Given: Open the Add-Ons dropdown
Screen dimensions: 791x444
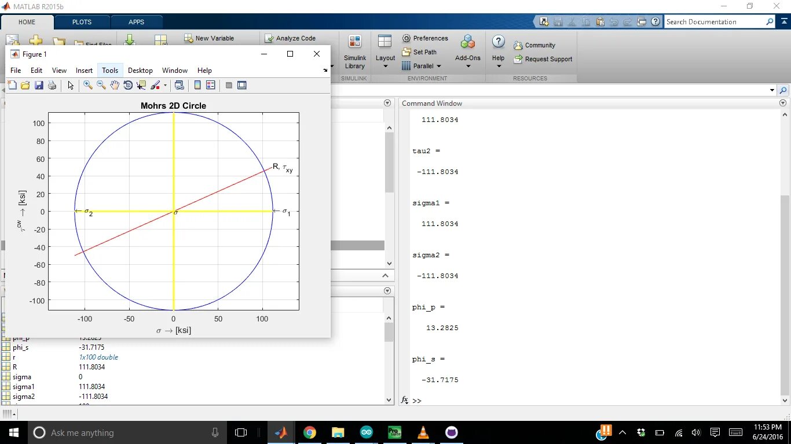Looking at the screenshot, I should coord(468,52).
